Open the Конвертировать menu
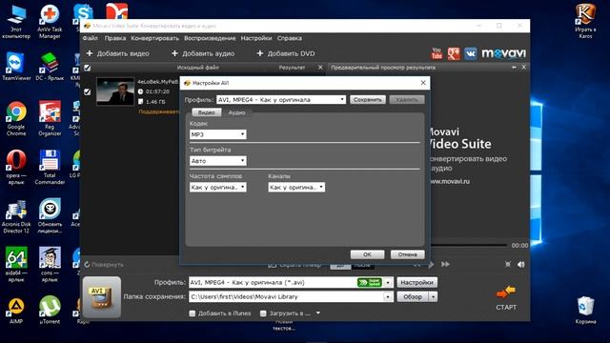The width and height of the screenshot is (610, 343). pos(154,38)
